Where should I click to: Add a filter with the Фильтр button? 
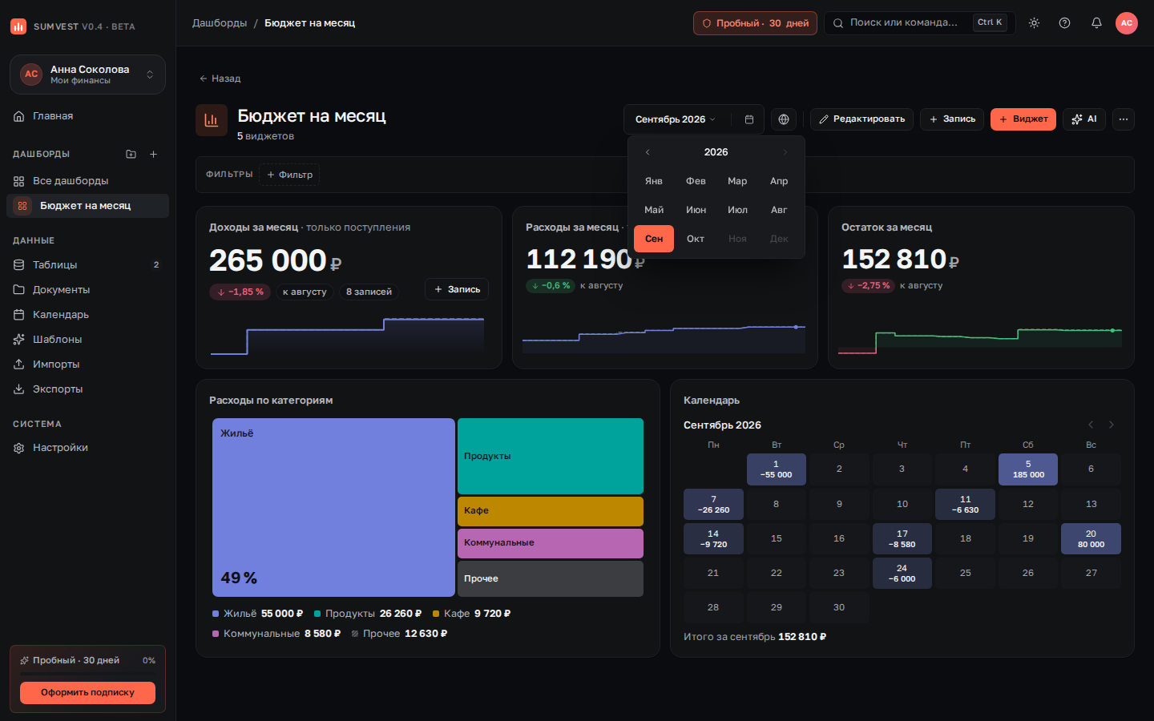pyautogui.click(x=289, y=175)
